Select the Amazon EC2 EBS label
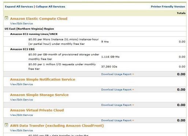The width and height of the screenshot is (188, 136). click(22, 49)
